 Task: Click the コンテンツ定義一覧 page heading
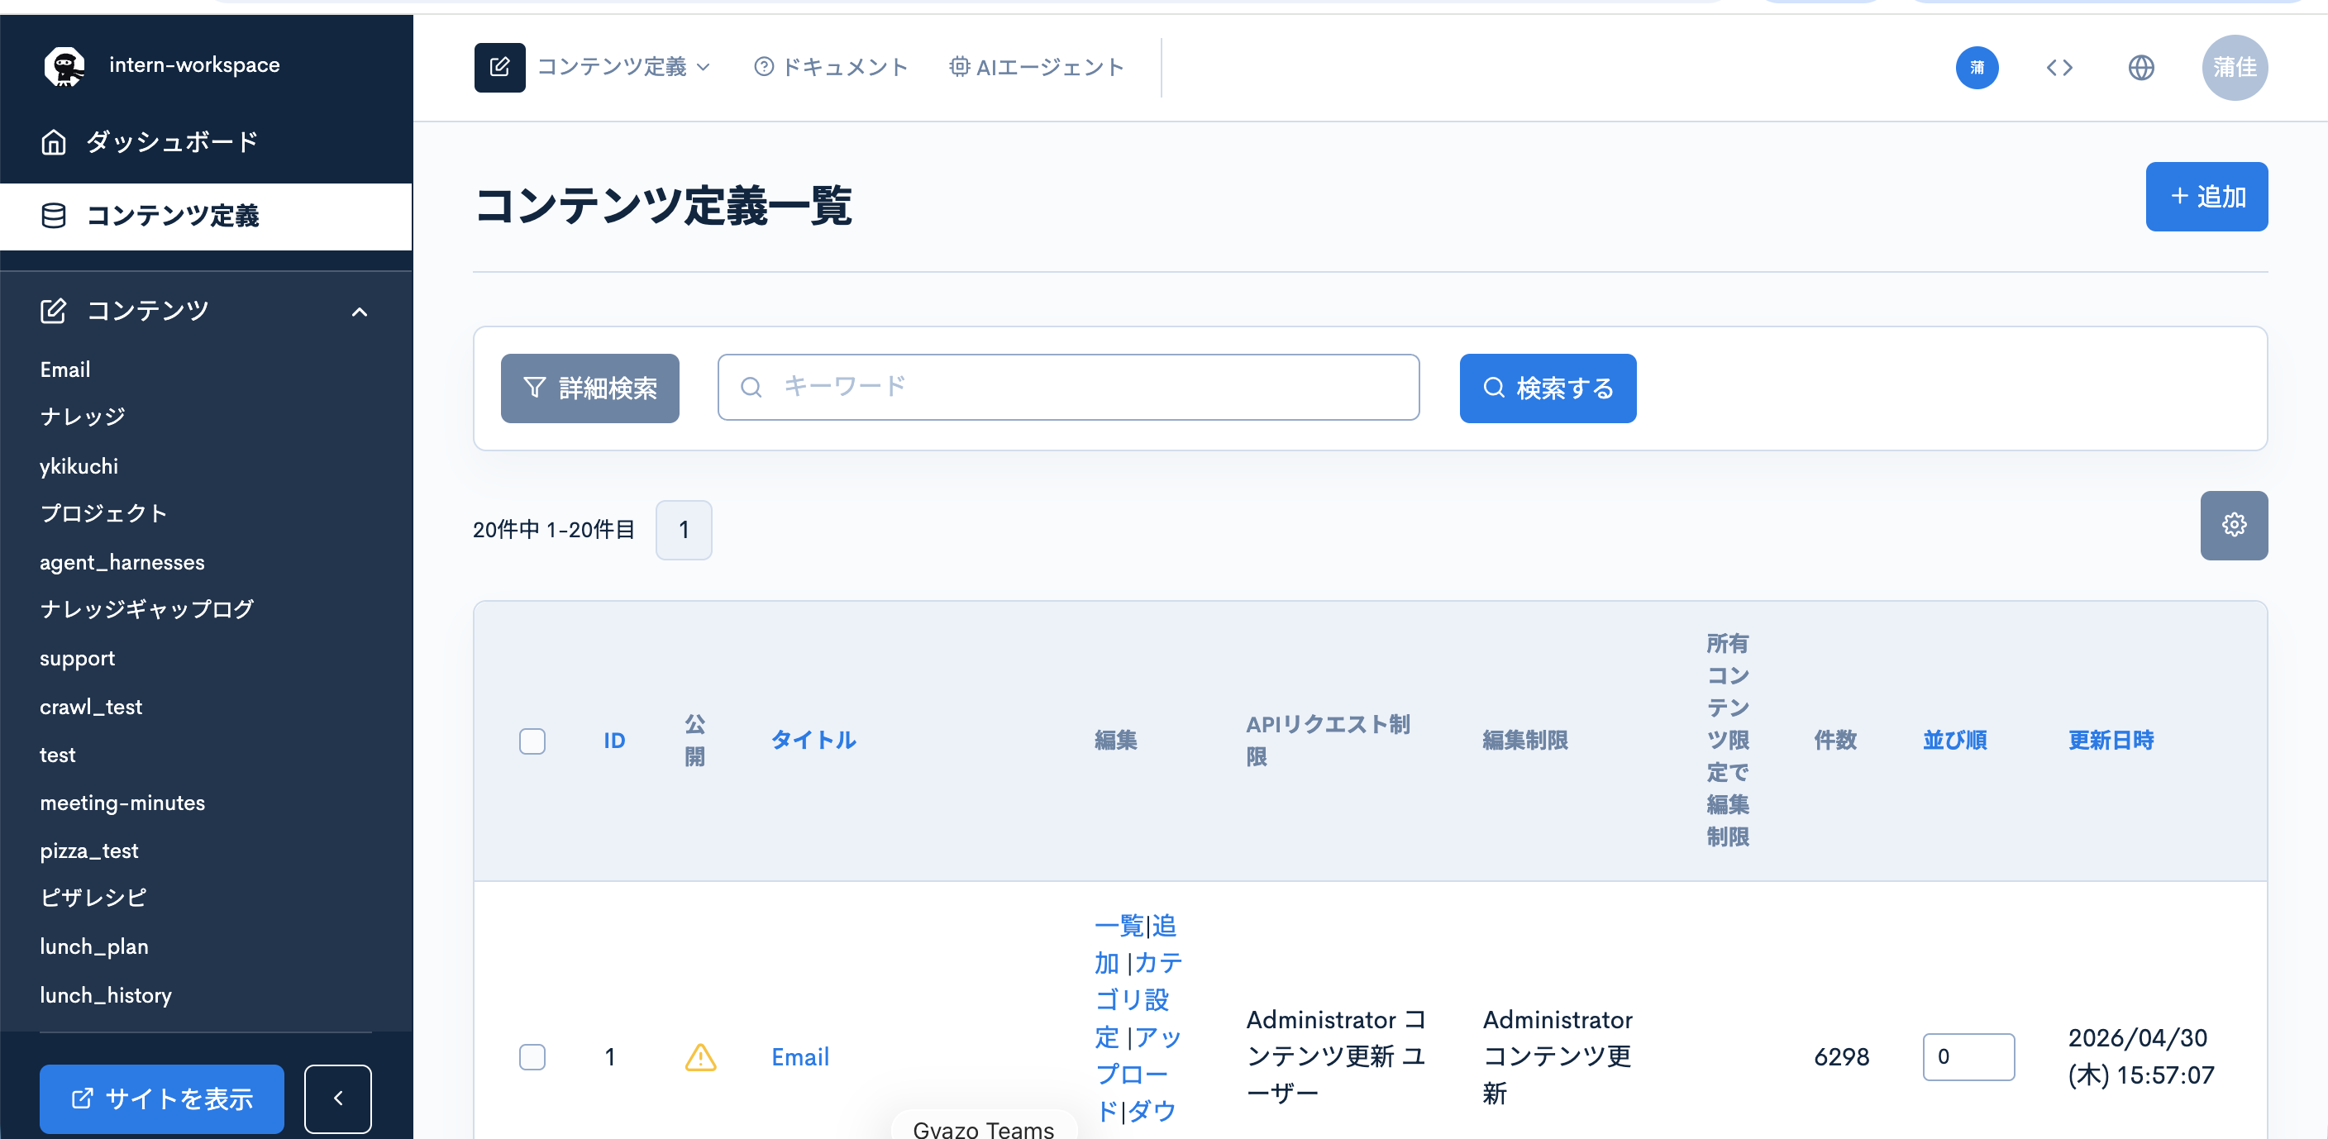(662, 206)
